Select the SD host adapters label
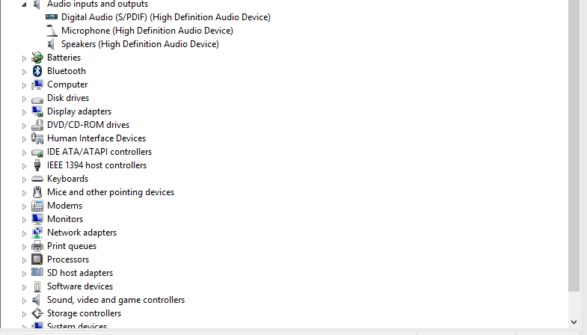587x335 pixels. point(80,273)
